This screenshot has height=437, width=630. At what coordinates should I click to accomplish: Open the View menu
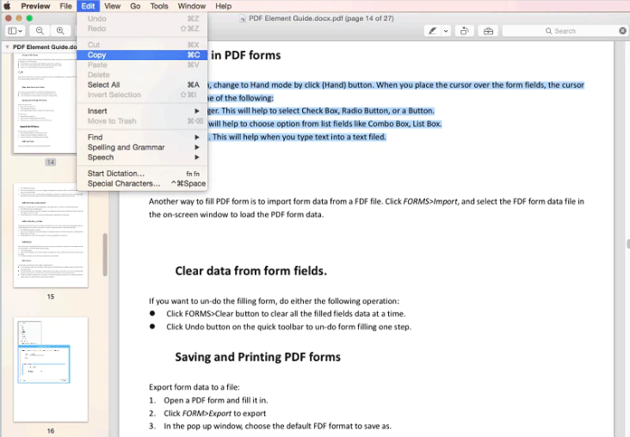(x=112, y=6)
